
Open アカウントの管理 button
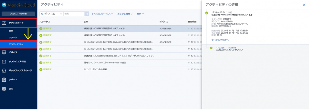(18, 14)
